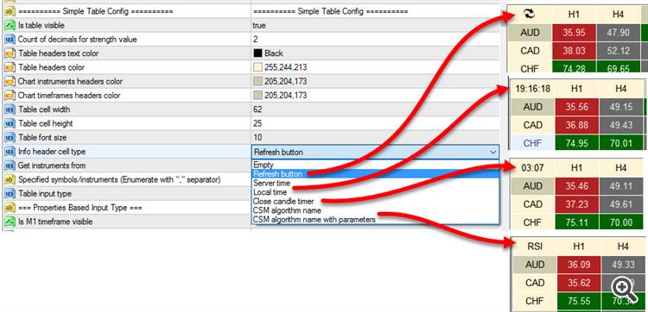Click the CHF H1 cell showing 75.55
The height and width of the screenshot is (312, 648).
[579, 301]
